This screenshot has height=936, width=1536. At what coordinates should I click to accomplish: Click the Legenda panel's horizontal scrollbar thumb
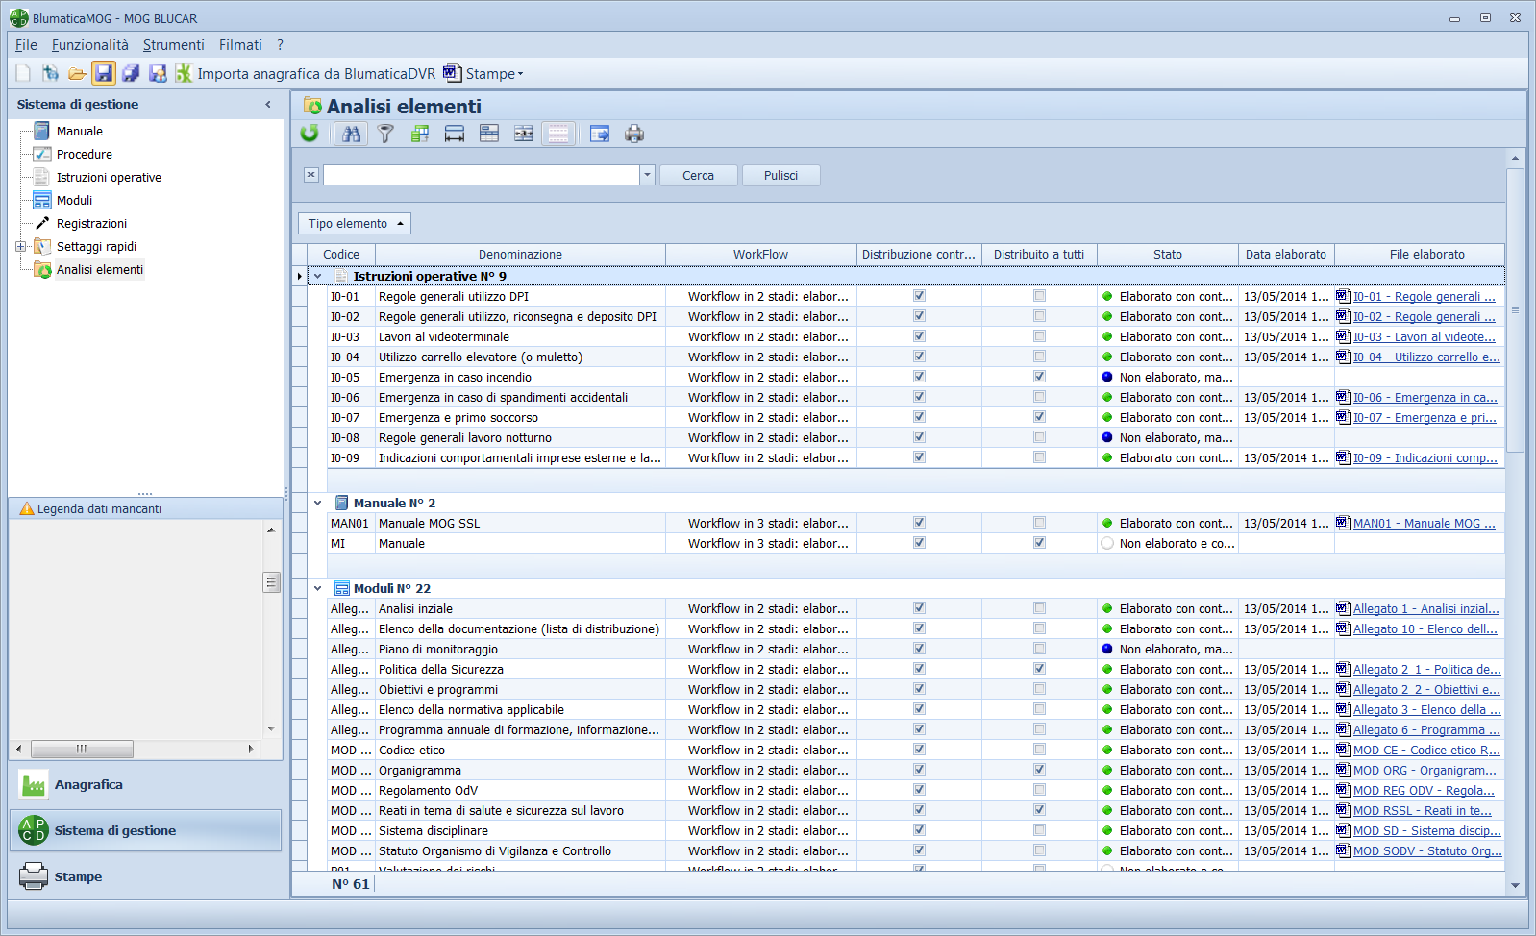[x=82, y=749]
